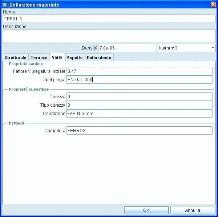Click the Densità label
218x217 pixels.
[x=89, y=48]
